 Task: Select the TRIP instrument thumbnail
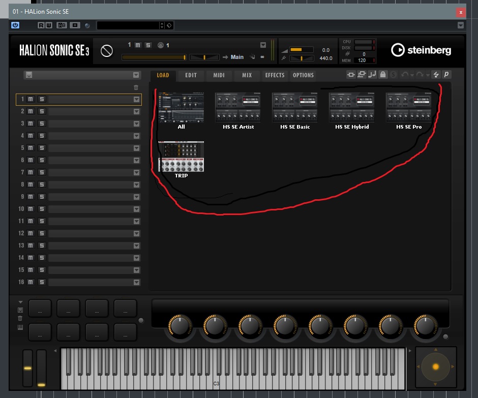[181, 157]
